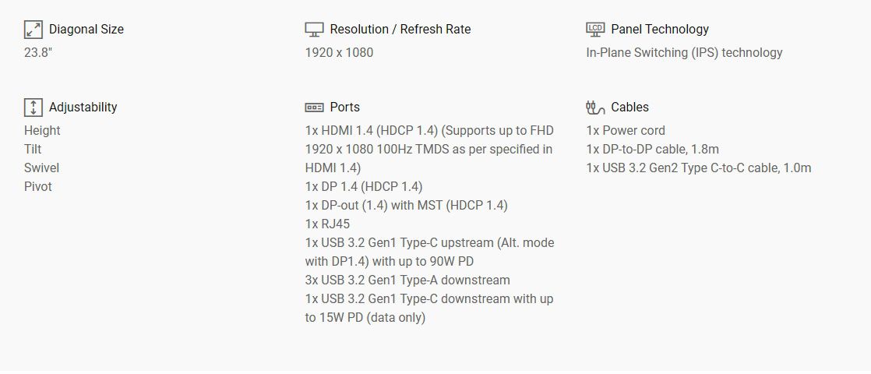Click the 1x RJ45 port line
Viewport: 871px width, 374px height.
point(327,224)
